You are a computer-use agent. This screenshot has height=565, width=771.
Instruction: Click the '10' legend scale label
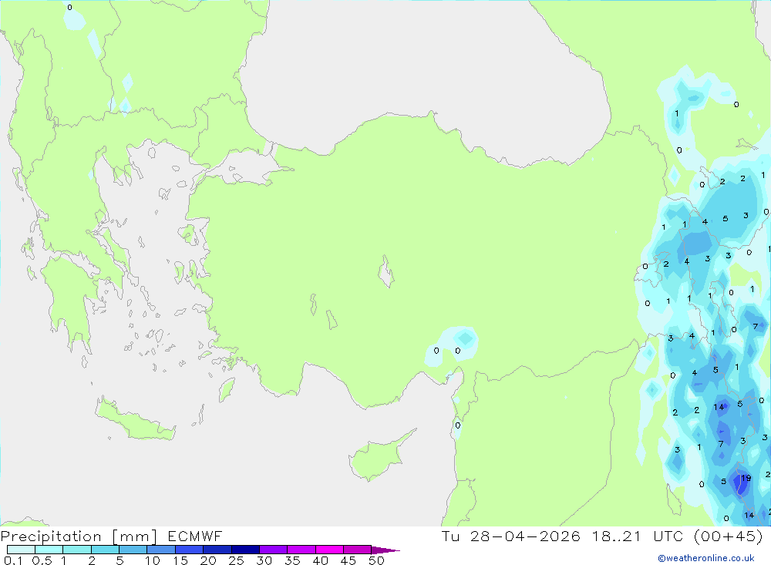[x=153, y=560]
